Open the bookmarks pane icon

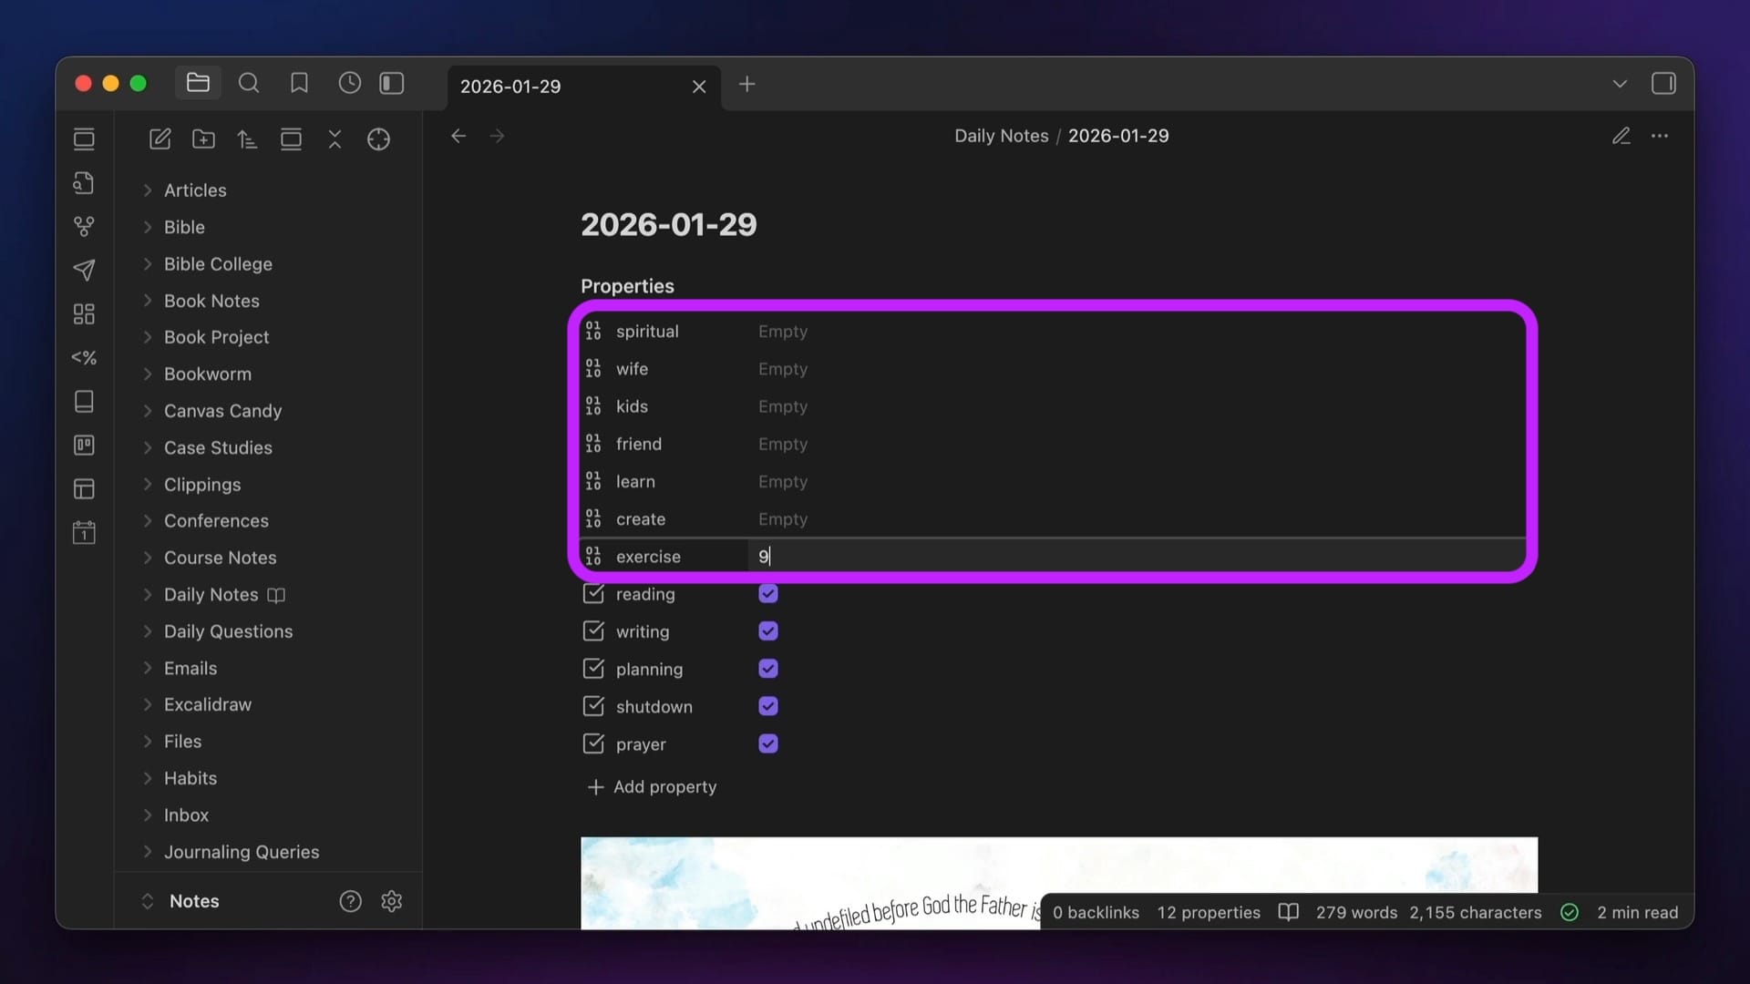pos(299,84)
